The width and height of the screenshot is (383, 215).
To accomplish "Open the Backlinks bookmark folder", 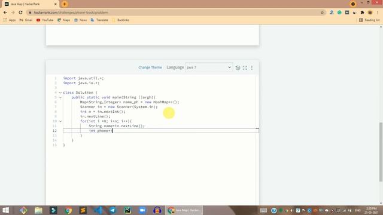I will (x=121, y=20).
